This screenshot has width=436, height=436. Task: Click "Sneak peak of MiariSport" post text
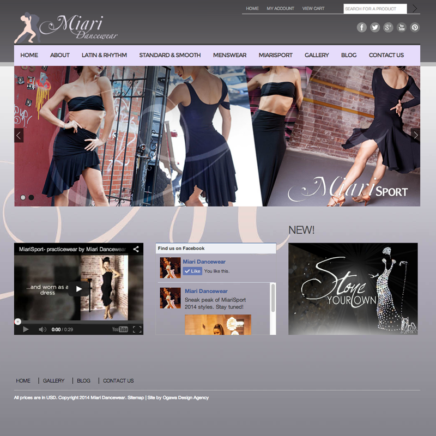tap(215, 304)
